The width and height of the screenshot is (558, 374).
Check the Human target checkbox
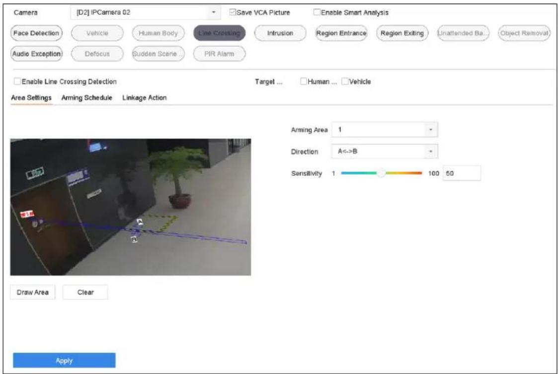(x=304, y=81)
